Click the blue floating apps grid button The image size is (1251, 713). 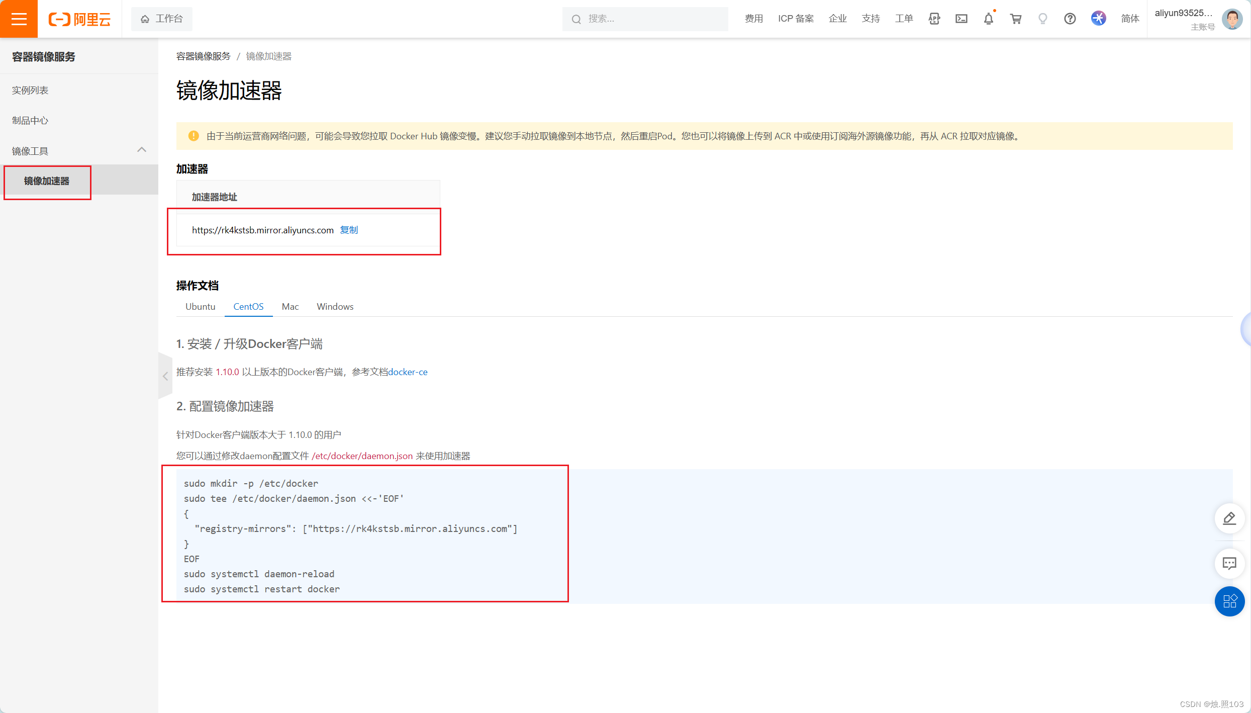click(1229, 601)
